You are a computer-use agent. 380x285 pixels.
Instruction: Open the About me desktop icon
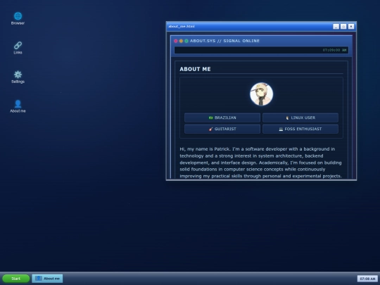click(18, 106)
